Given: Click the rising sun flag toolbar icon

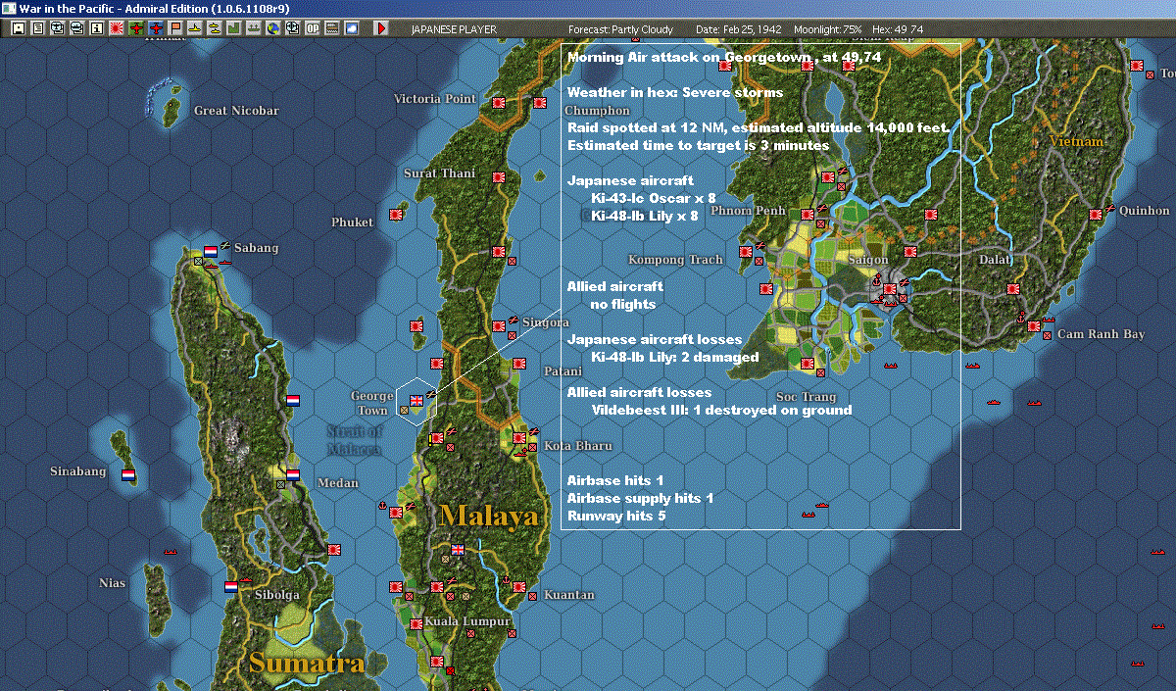Looking at the screenshot, I should [116, 28].
